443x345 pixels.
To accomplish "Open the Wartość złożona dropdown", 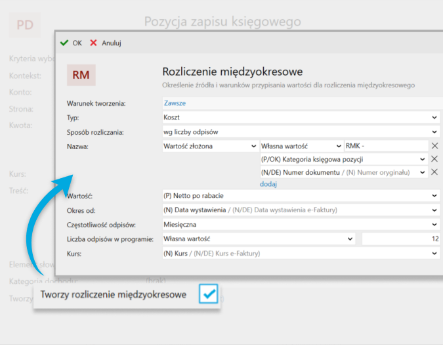I will (x=210, y=146).
